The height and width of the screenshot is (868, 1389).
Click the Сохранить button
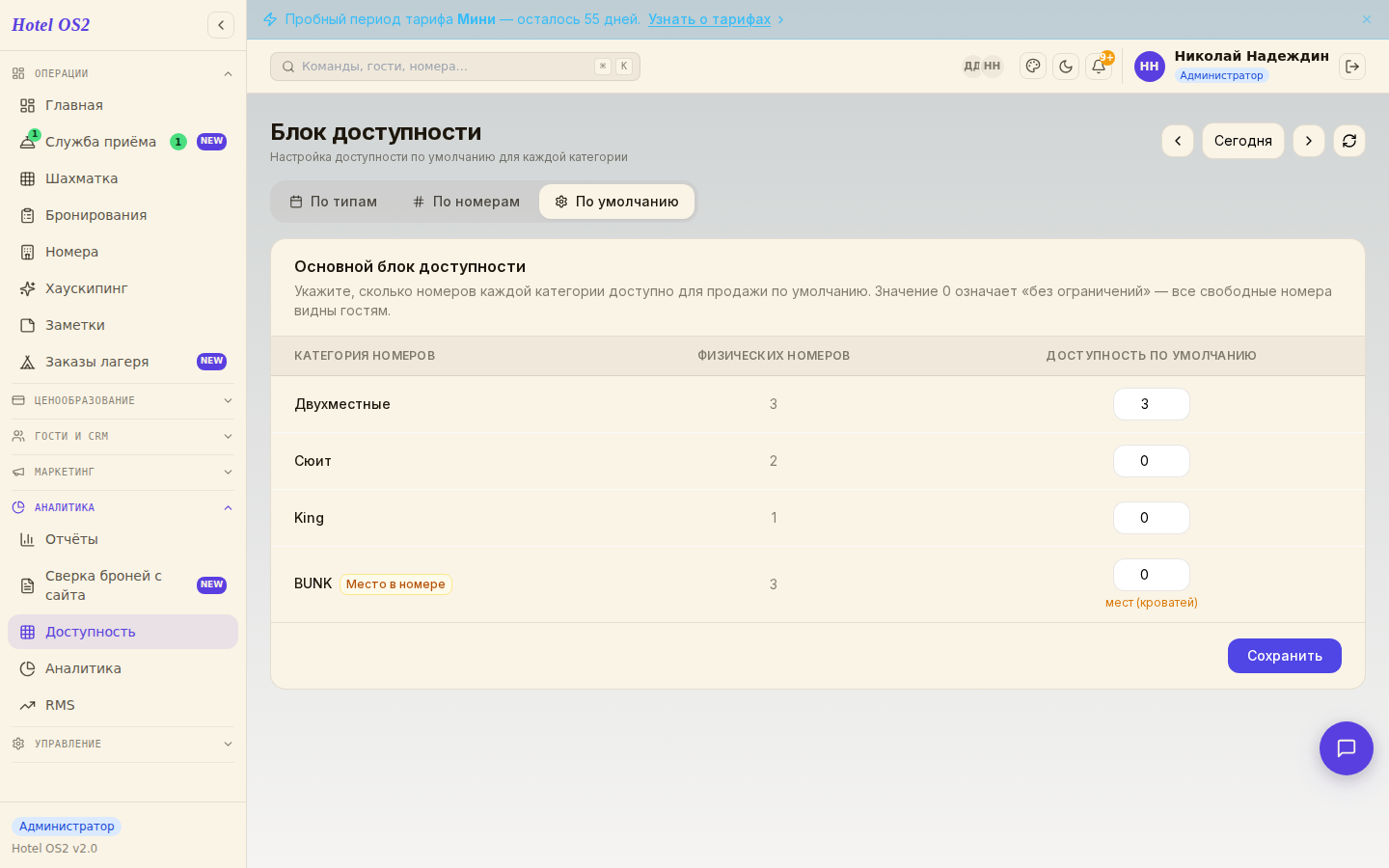[1285, 656]
